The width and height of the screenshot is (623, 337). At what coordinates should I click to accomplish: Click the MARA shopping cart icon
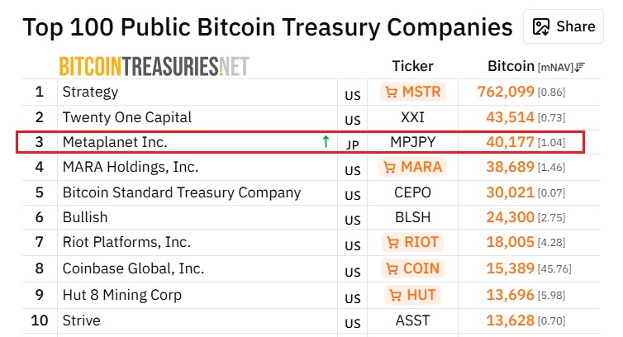coord(390,168)
